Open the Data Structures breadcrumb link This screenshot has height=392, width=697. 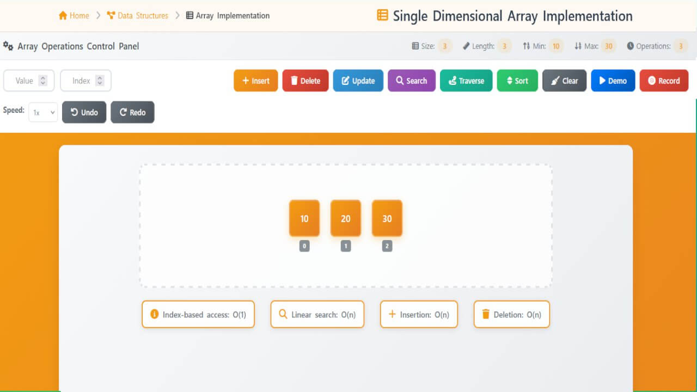137,15
